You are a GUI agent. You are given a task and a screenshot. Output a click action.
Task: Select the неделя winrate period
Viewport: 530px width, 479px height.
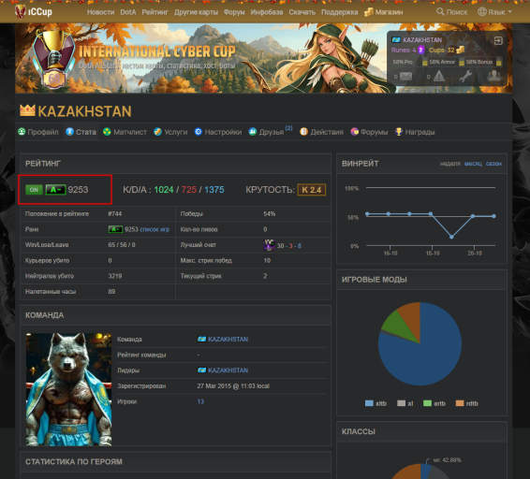click(x=449, y=164)
